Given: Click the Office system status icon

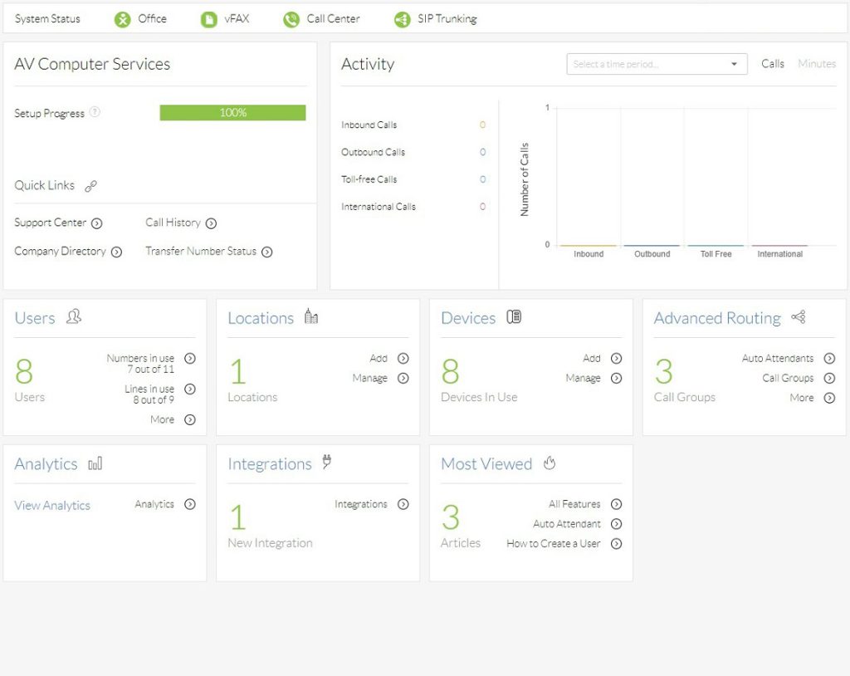Looking at the screenshot, I should pyautogui.click(x=123, y=19).
